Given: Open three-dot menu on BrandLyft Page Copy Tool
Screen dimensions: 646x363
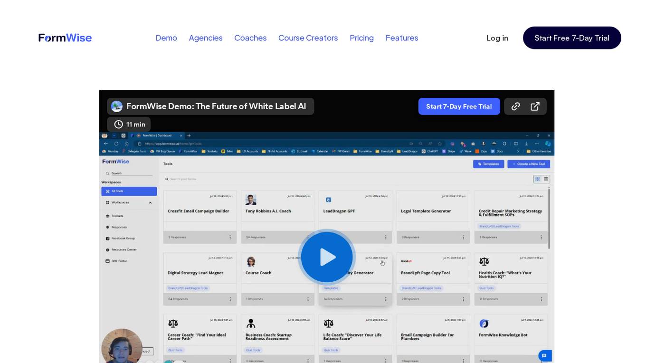Looking at the screenshot, I should coord(464,299).
